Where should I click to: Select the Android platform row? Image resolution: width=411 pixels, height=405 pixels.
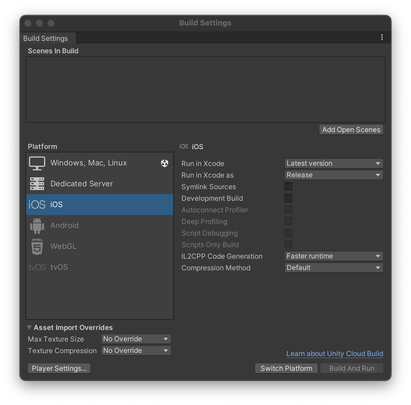pos(100,225)
